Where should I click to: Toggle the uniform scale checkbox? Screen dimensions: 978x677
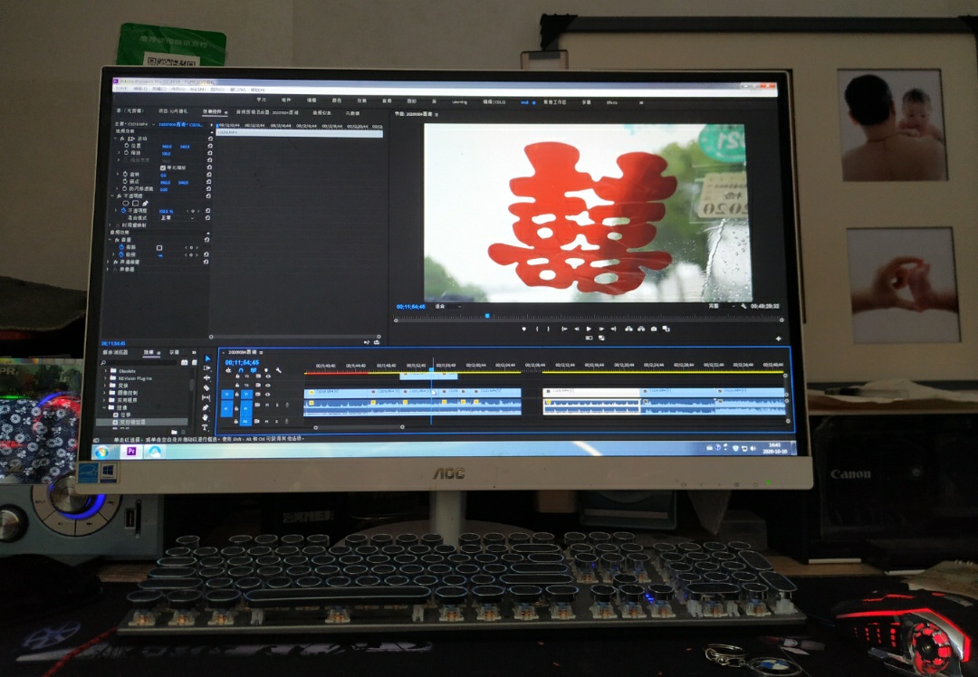(163, 167)
